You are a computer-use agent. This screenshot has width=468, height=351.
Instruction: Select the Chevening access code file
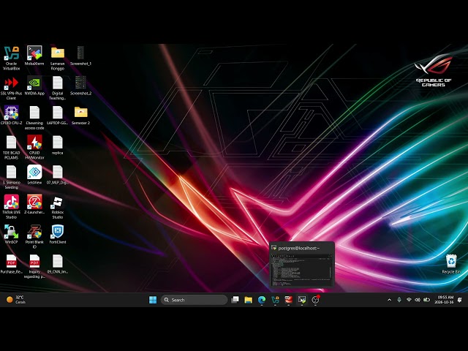pyautogui.click(x=34, y=118)
